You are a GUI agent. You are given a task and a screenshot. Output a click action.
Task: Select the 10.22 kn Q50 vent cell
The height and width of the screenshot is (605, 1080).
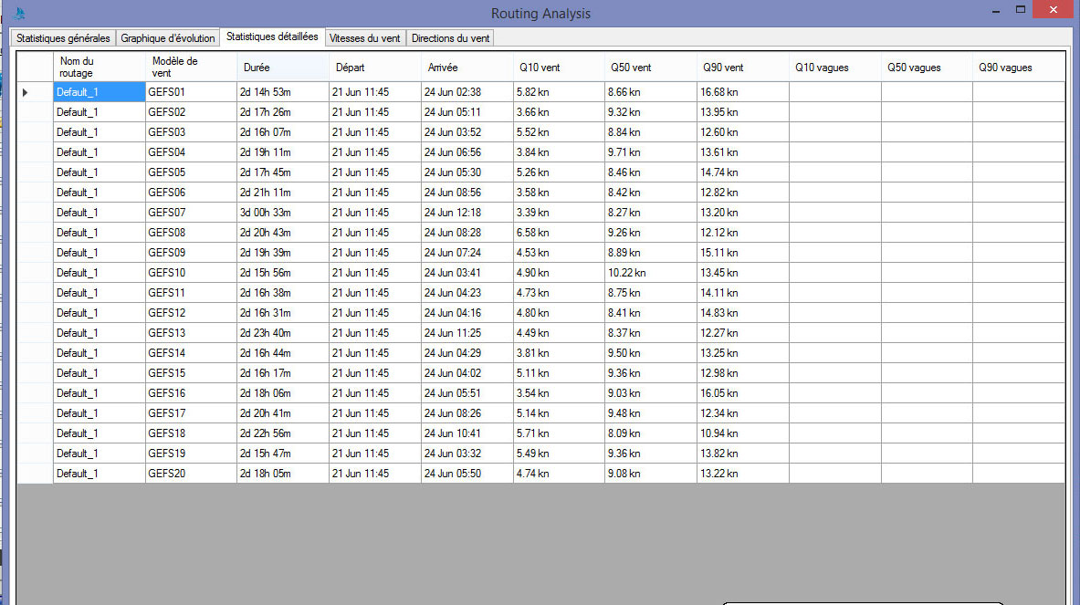650,273
